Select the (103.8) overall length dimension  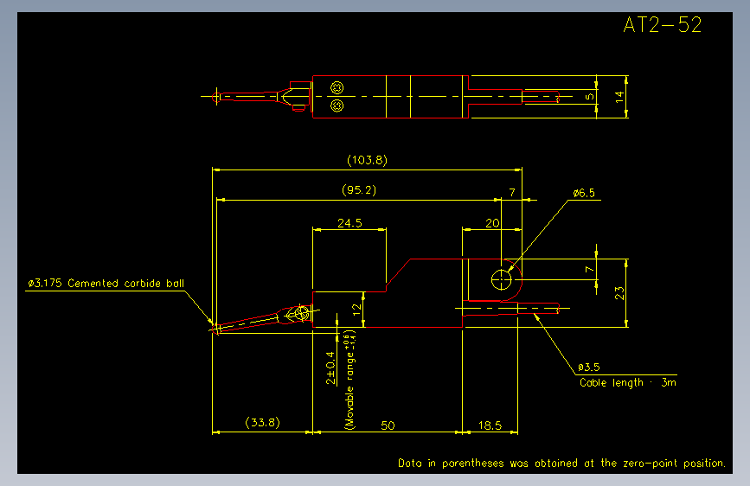pos(367,160)
